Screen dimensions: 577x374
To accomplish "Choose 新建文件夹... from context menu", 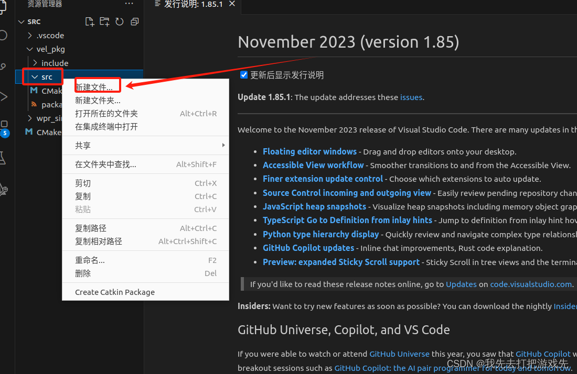I will (145, 100).
